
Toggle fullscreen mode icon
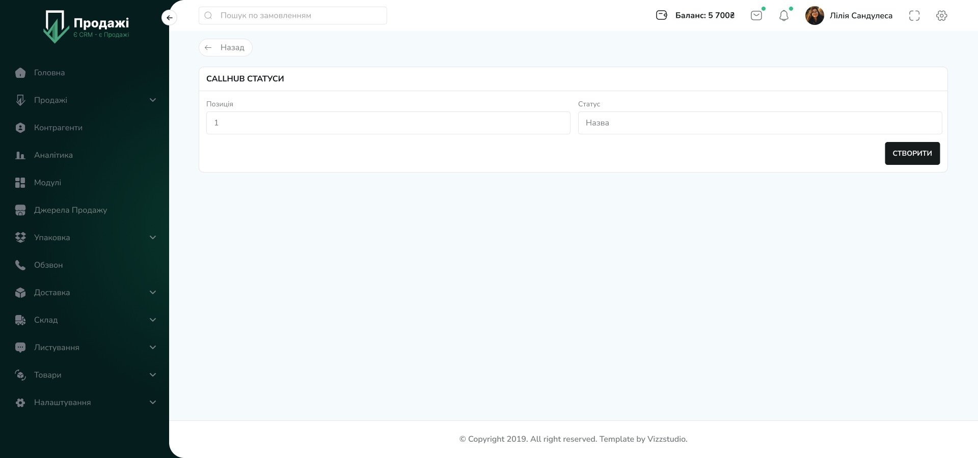coord(914,16)
